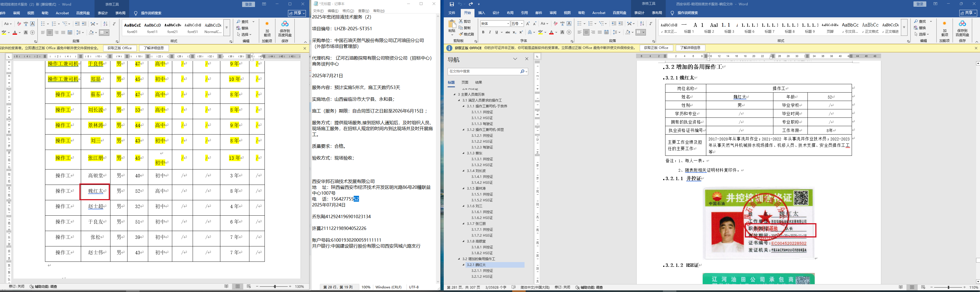Open phonetic guide (wén) in left Word
The width and height of the screenshot is (980, 292).
[x=26, y=23]
